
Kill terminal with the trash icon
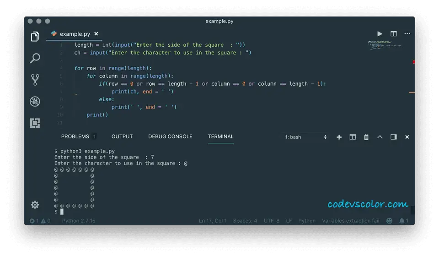[366, 137]
